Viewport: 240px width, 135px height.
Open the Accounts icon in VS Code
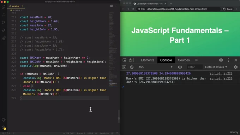click(x=4, y=120)
